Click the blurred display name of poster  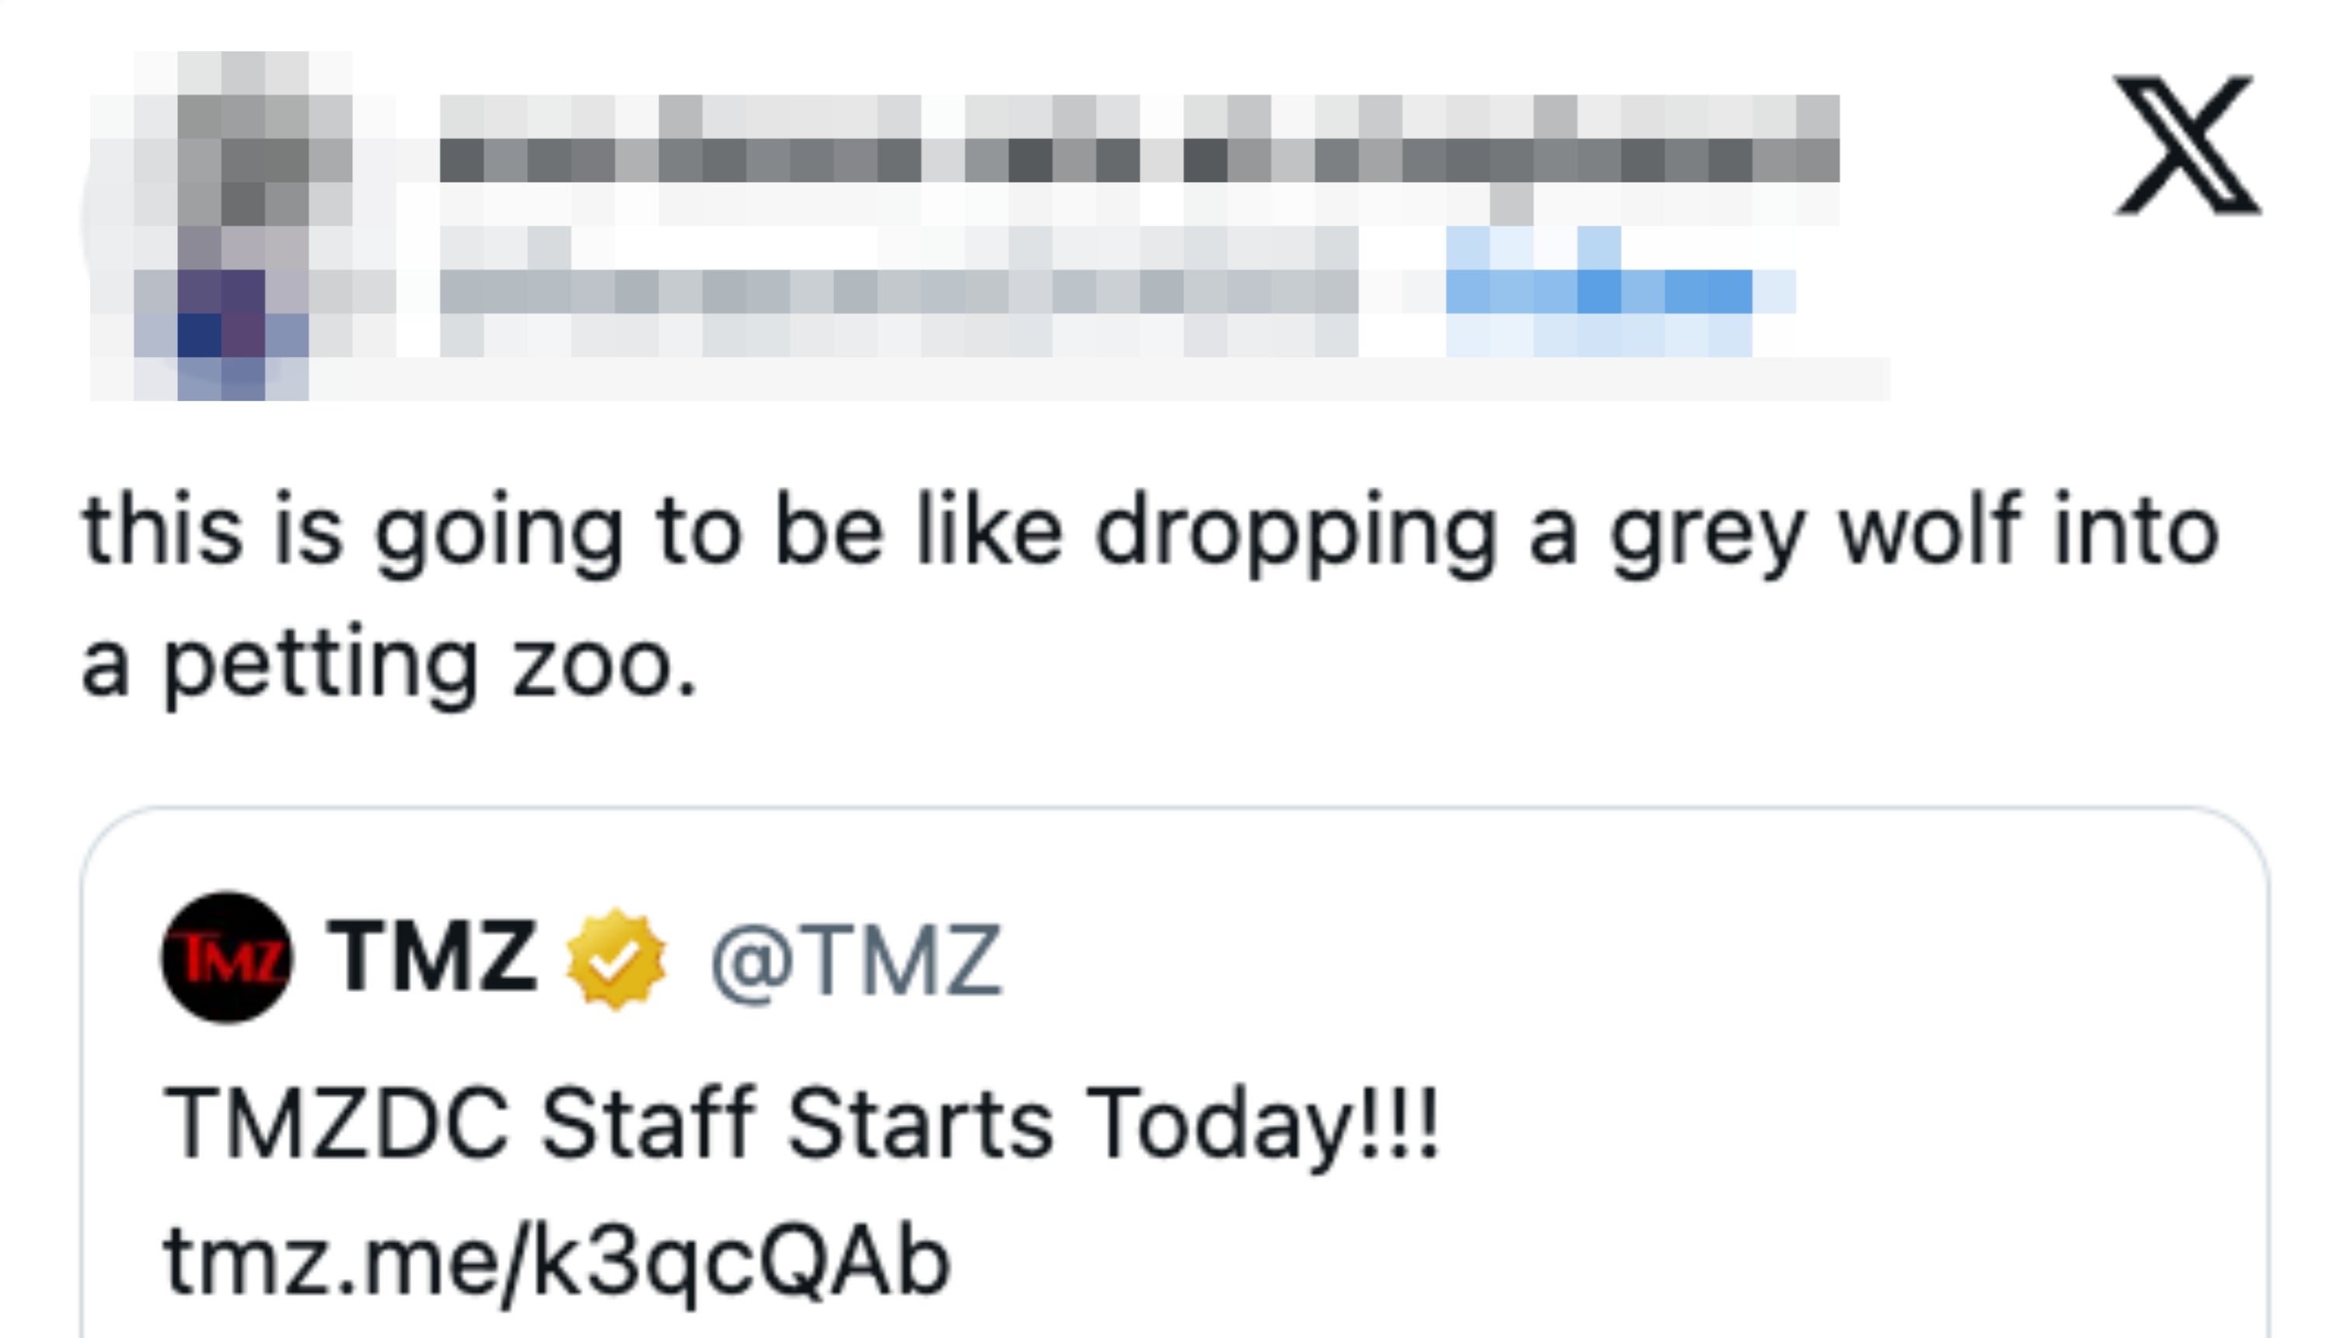tap(1140, 158)
